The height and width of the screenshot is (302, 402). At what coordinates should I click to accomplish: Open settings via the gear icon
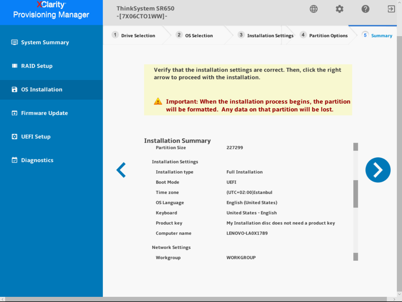click(x=339, y=9)
